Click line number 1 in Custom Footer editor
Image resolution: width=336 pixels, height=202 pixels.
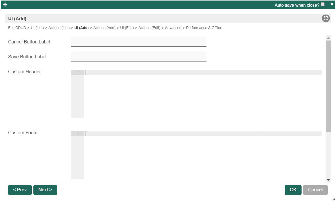click(x=79, y=134)
